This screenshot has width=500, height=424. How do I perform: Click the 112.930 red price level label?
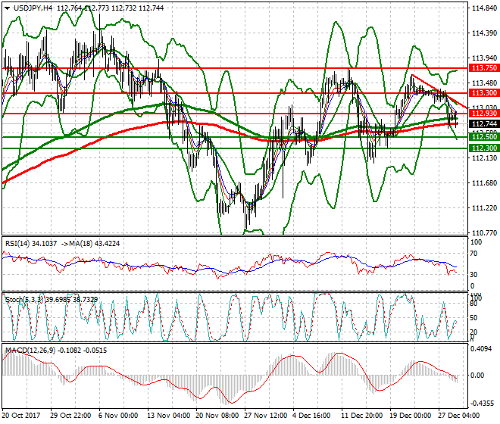point(483,113)
